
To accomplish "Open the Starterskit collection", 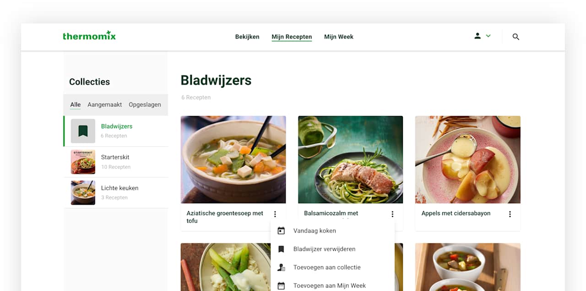I will point(116,162).
